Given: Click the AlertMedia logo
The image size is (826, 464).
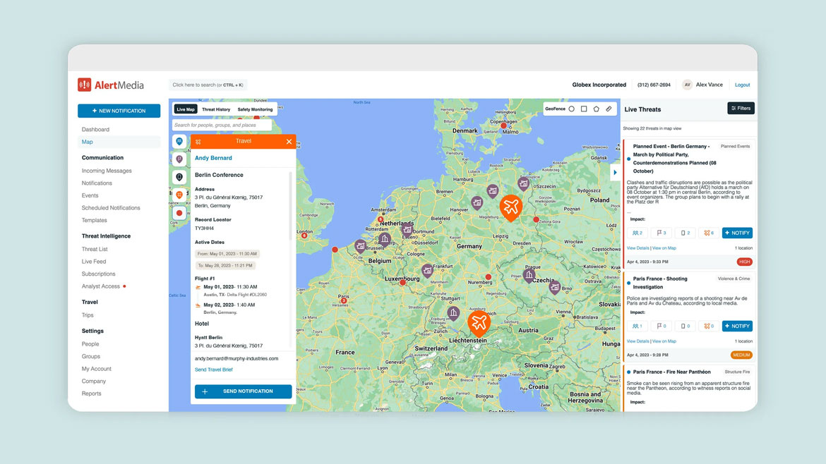Looking at the screenshot, I should tap(111, 85).
